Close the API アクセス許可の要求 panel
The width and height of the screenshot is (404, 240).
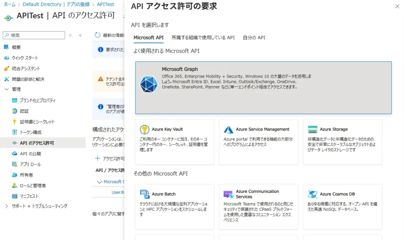(397, 6)
